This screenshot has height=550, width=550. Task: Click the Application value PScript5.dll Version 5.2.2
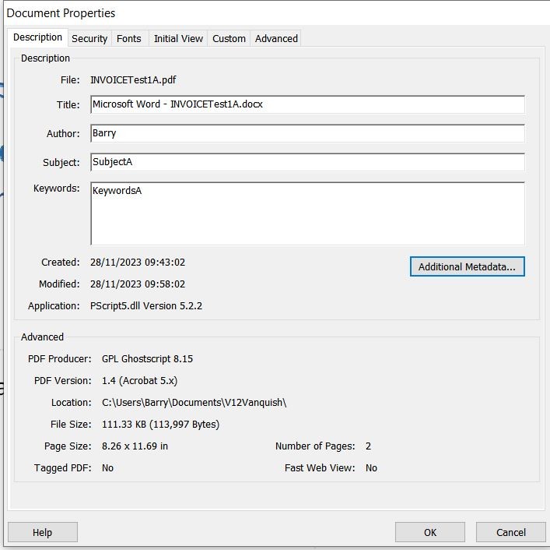[146, 306]
